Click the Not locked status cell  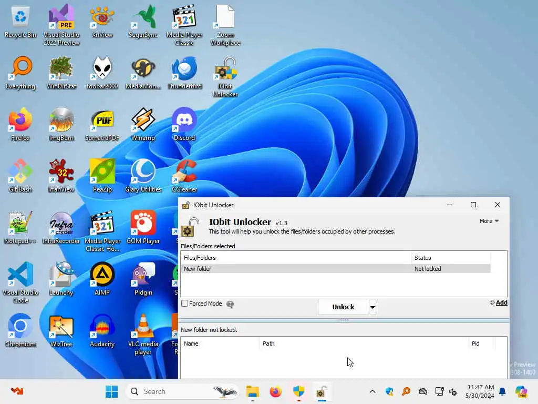tap(428, 269)
